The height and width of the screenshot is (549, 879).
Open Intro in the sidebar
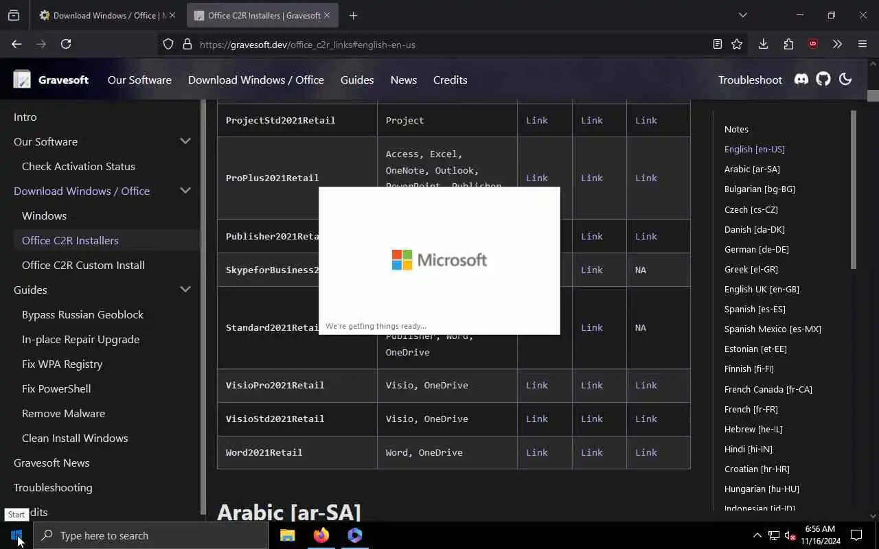(25, 117)
